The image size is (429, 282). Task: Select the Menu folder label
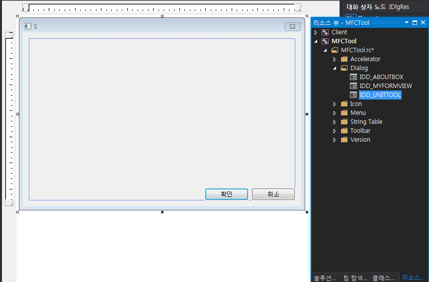(x=358, y=113)
